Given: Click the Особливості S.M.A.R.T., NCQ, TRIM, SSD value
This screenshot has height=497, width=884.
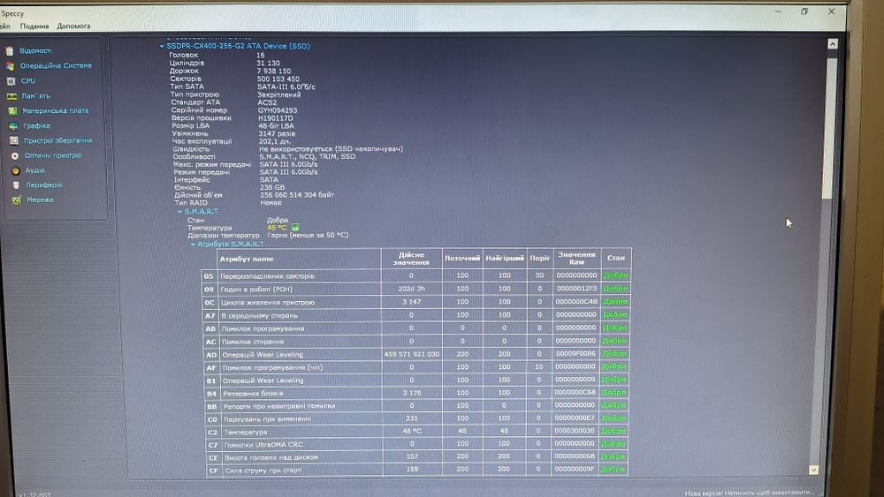Looking at the screenshot, I should coord(308,156).
